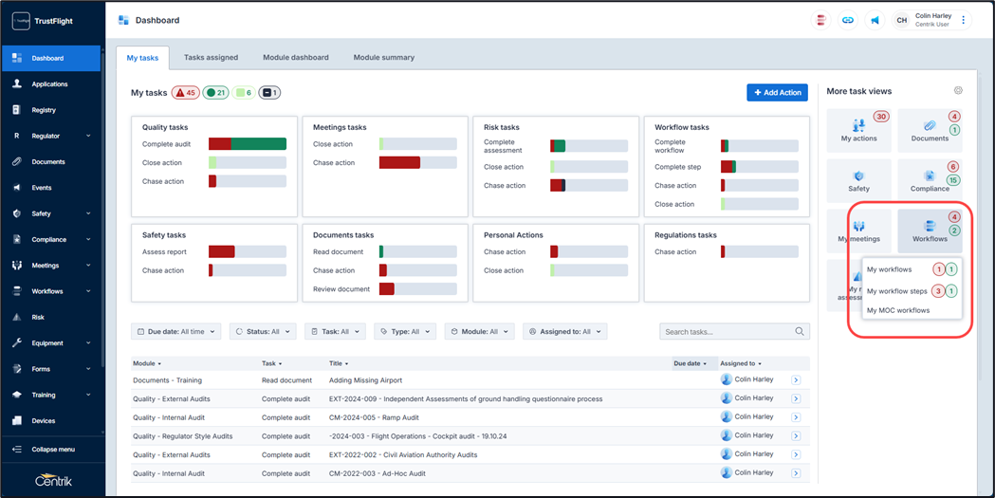Open the Devices sidebar item
The width and height of the screenshot is (995, 498).
pyautogui.click(x=44, y=420)
